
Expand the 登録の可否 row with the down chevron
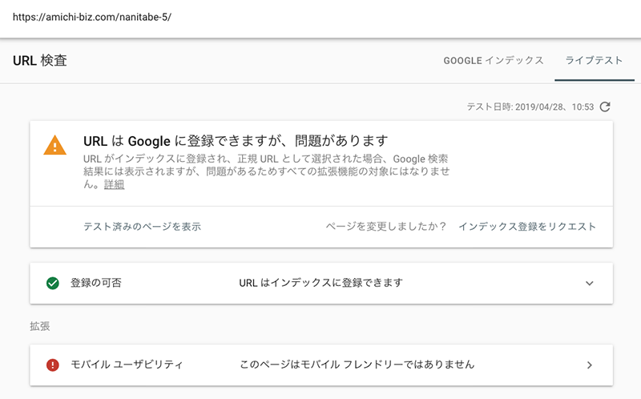click(x=590, y=283)
